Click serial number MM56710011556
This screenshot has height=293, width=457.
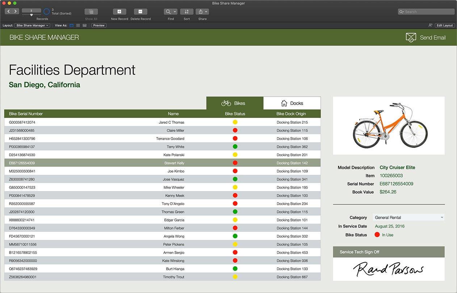point(23,244)
